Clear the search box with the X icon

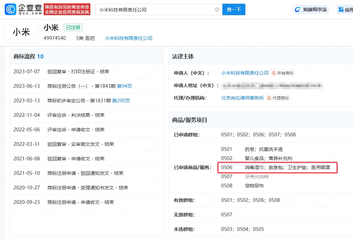[x=217, y=10]
